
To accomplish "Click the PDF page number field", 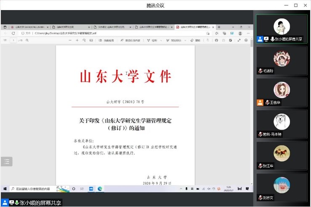I will tap(13, 40).
